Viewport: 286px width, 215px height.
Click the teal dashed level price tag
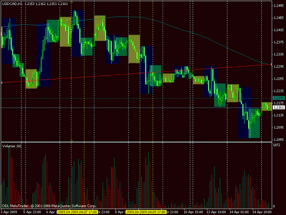coord(279,98)
